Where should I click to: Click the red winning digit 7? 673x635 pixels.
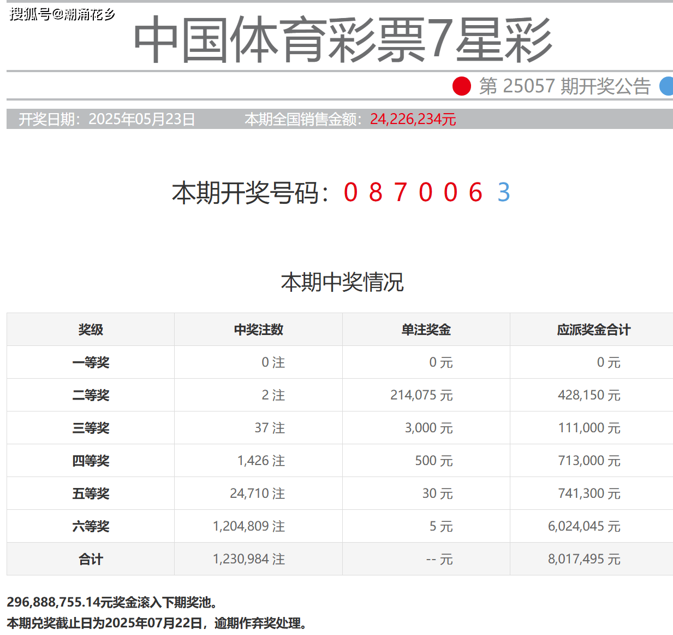coord(401,192)
